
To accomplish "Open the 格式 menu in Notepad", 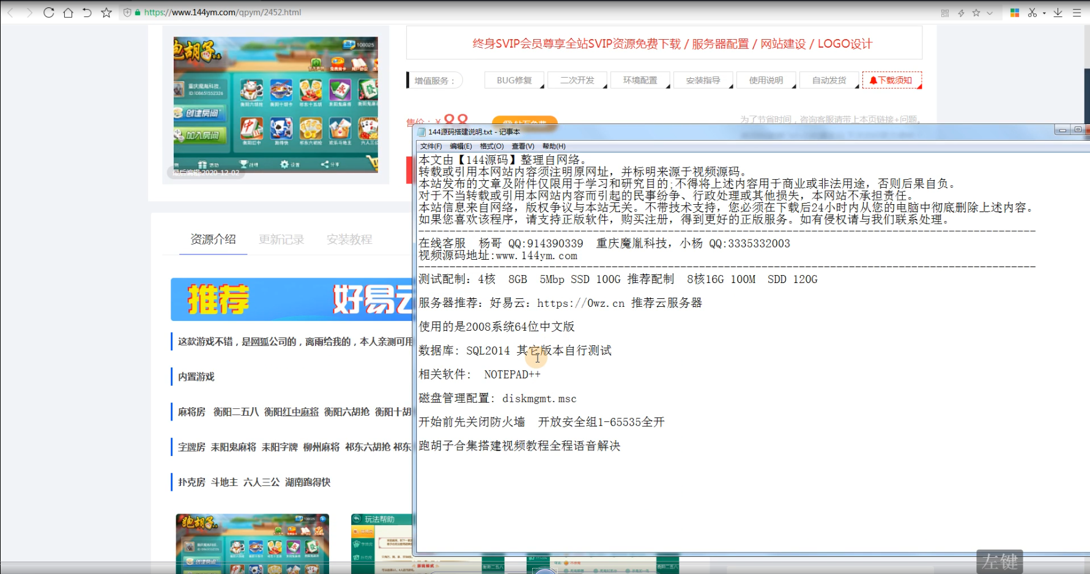I will (x=491, y=146).
